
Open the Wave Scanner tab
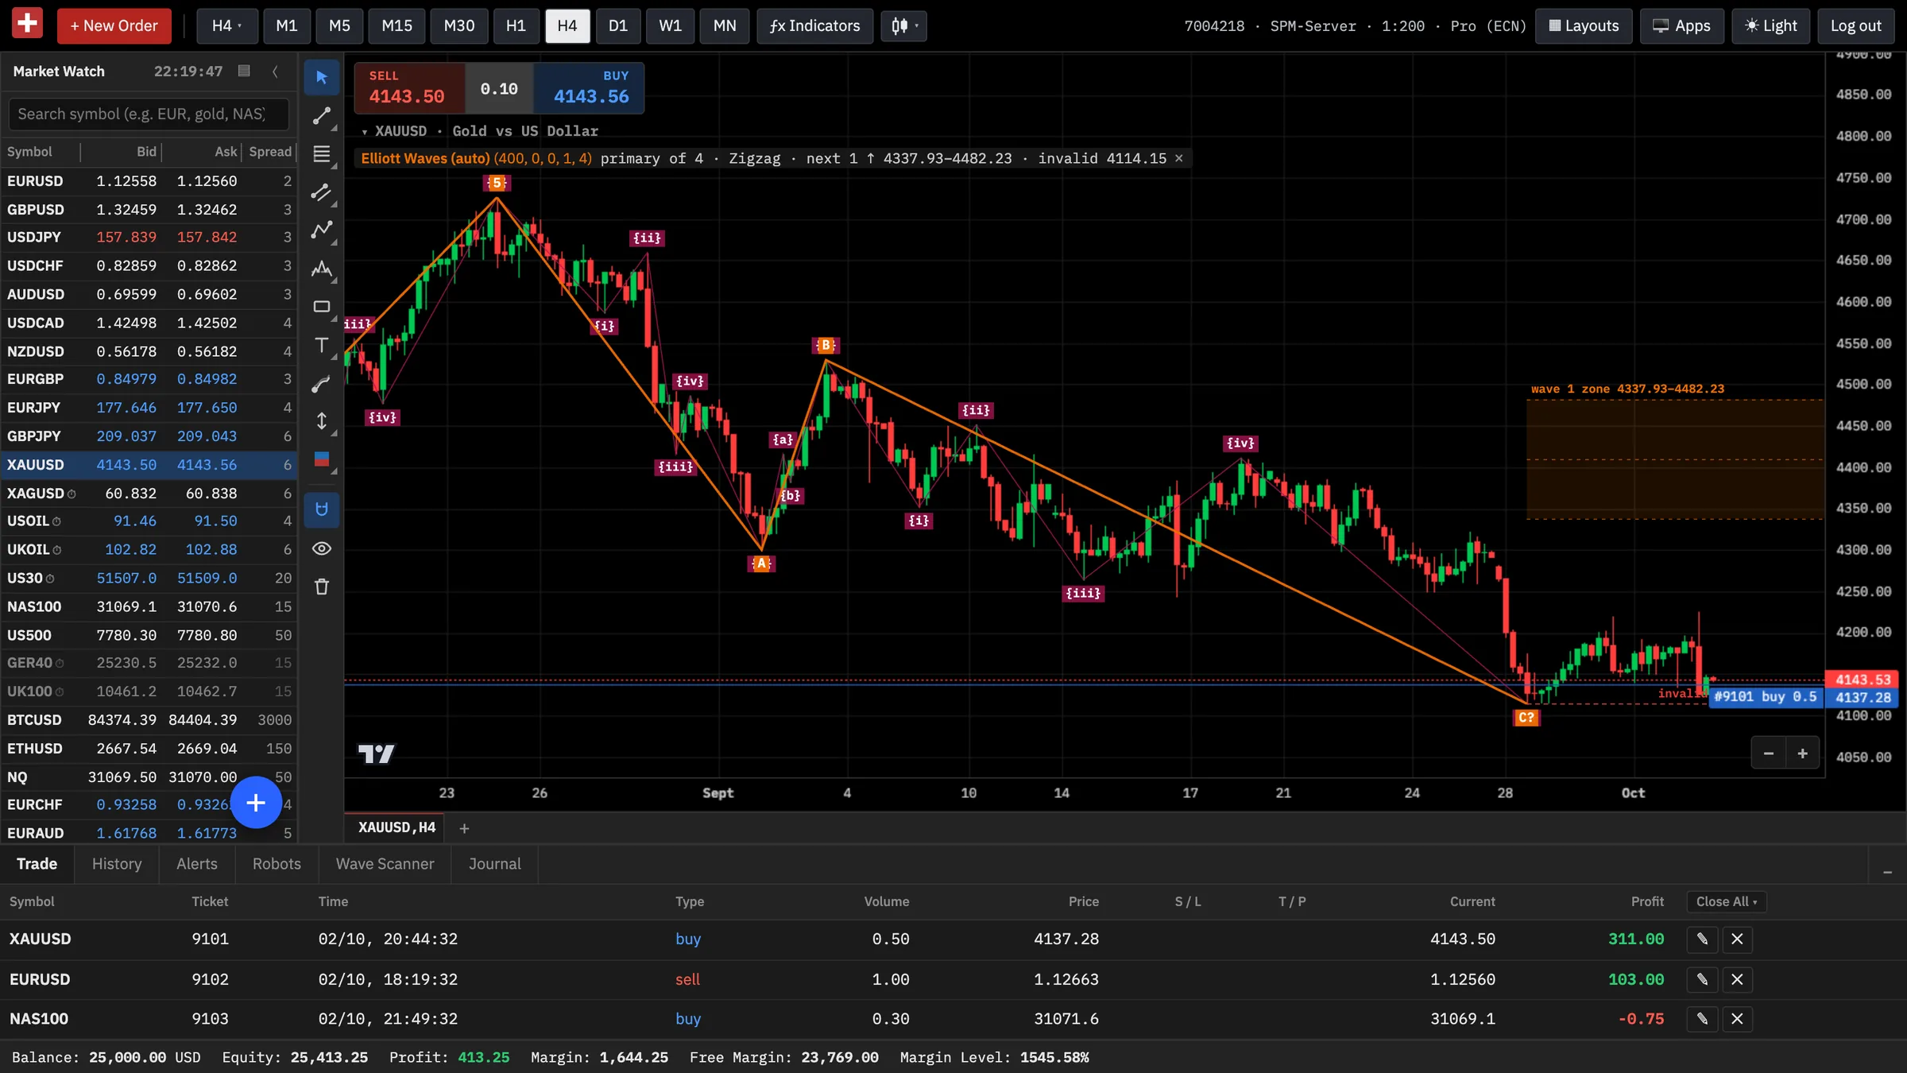pyautogui.click(x=385, y=864)
